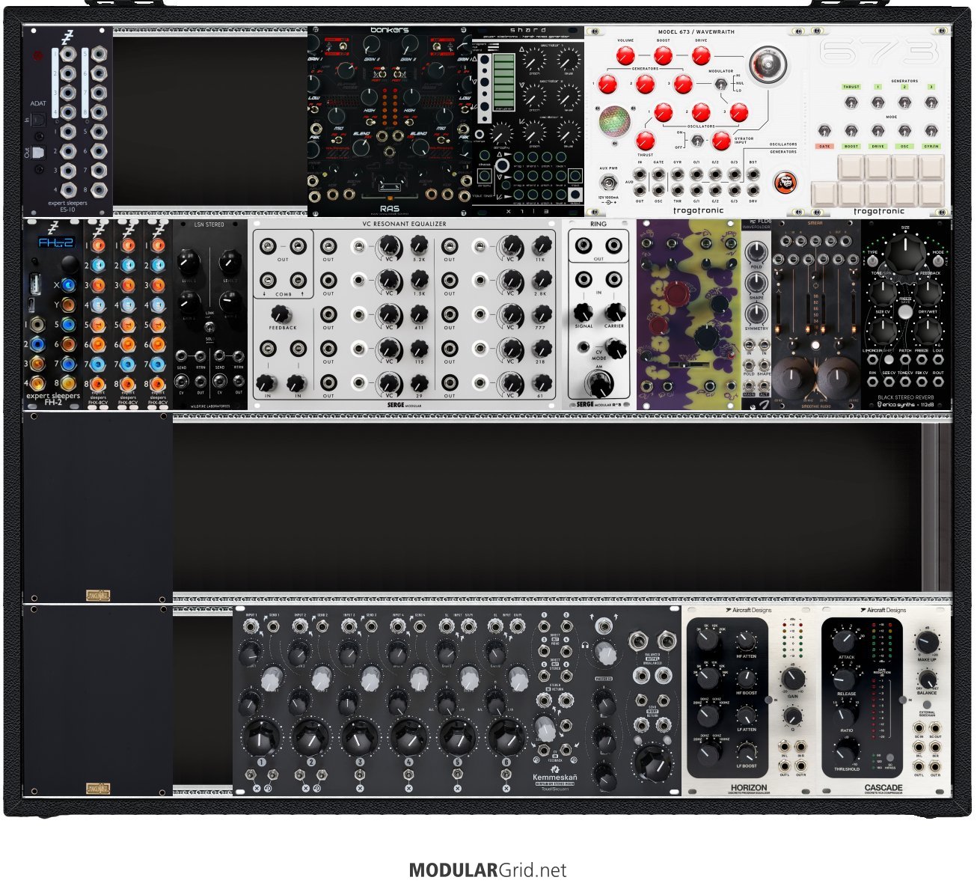This screenshot has width=977, height=886.
Task: Click the Threshold knob on the Cascade compressor
Action: (845, 753)
